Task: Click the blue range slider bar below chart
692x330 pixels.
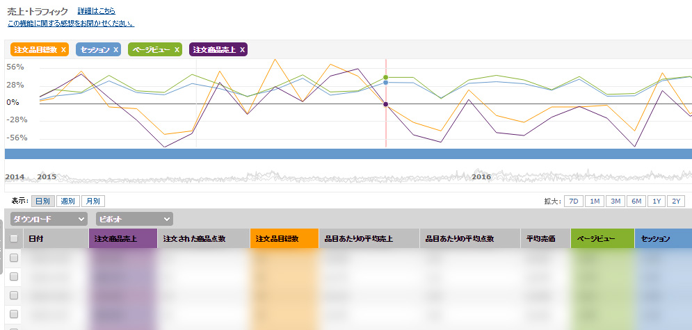Action: pos(348,154)
